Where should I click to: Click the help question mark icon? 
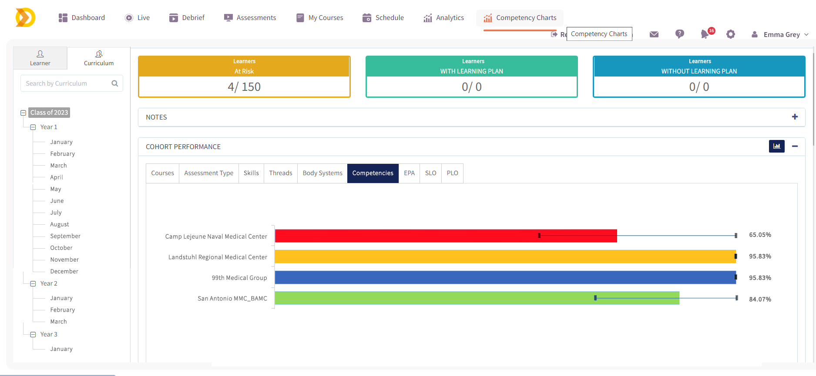[x=679, y=34]
